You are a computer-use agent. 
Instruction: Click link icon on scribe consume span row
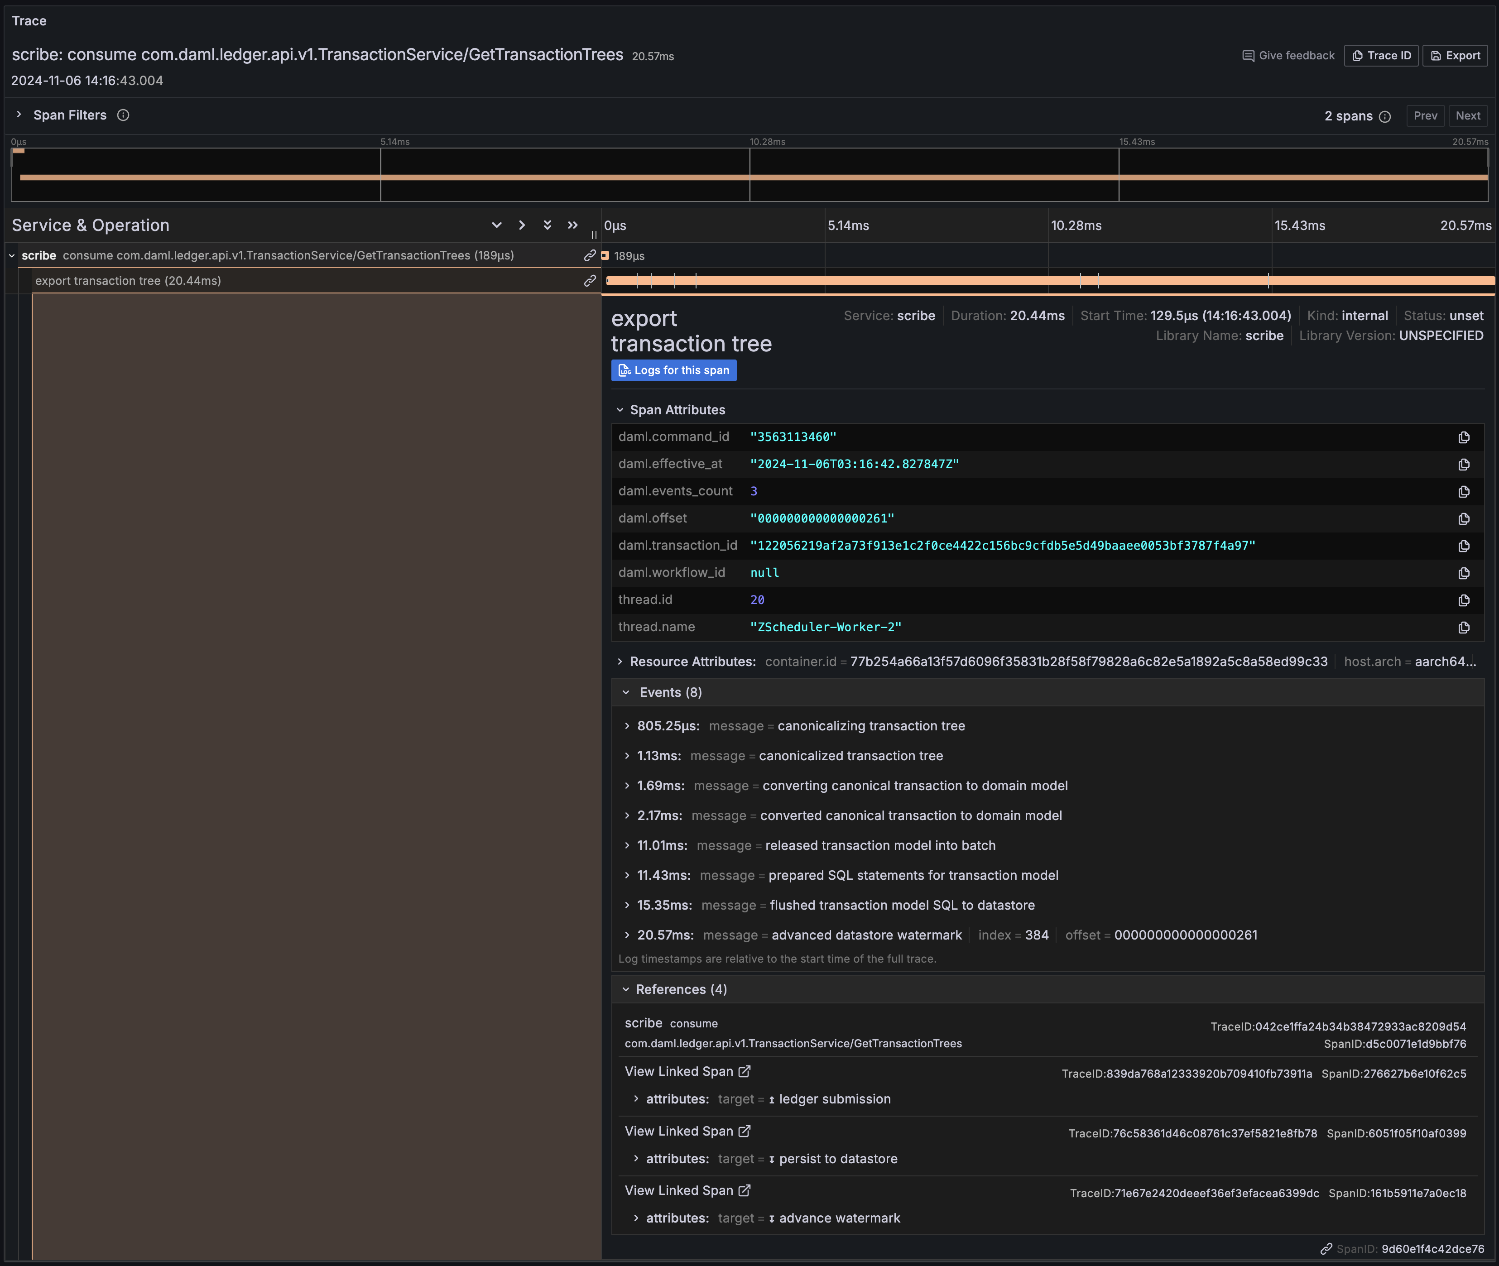click(589, 255)
